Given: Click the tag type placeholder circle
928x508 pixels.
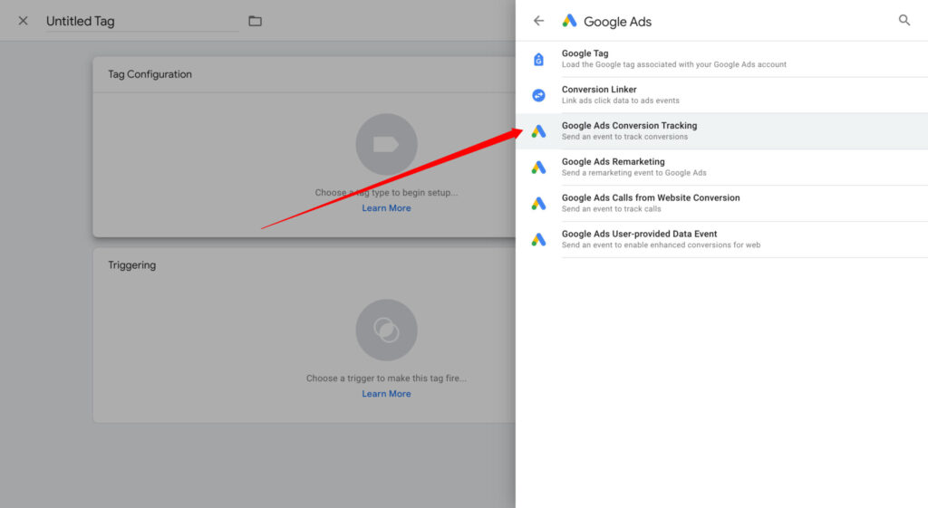Looking at the screenshot, I should (x=386, y=144).
